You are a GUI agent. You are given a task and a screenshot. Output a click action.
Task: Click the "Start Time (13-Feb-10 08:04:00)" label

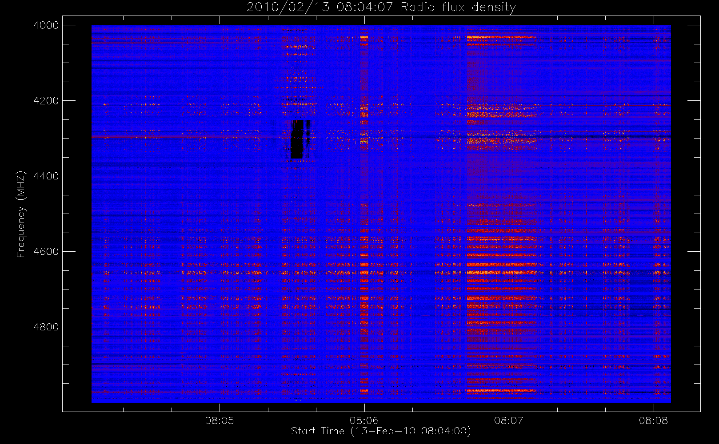click(381, 431)
